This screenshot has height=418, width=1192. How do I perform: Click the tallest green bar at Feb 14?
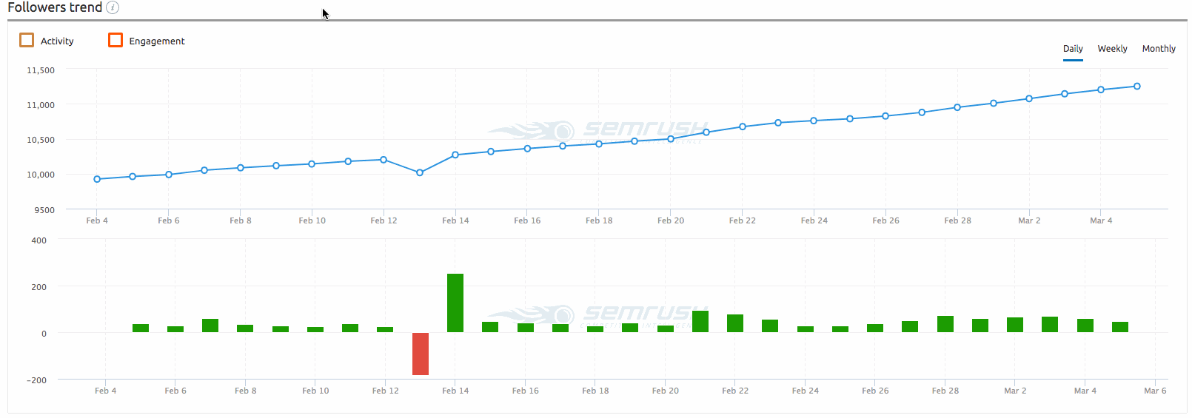[x=455, y=303]
